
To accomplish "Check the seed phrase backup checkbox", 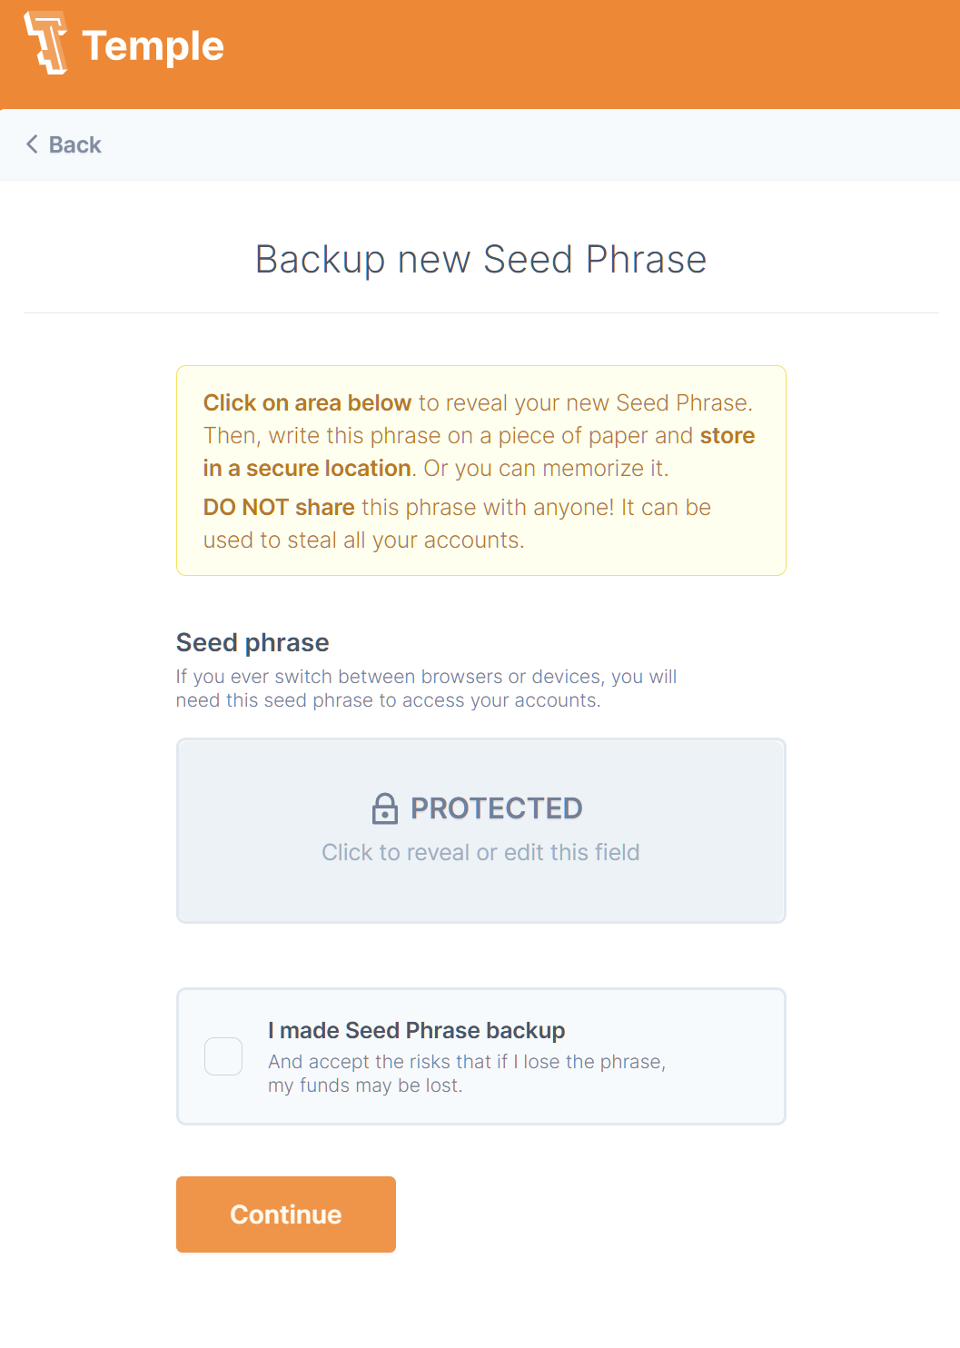I will point(223,1056).
